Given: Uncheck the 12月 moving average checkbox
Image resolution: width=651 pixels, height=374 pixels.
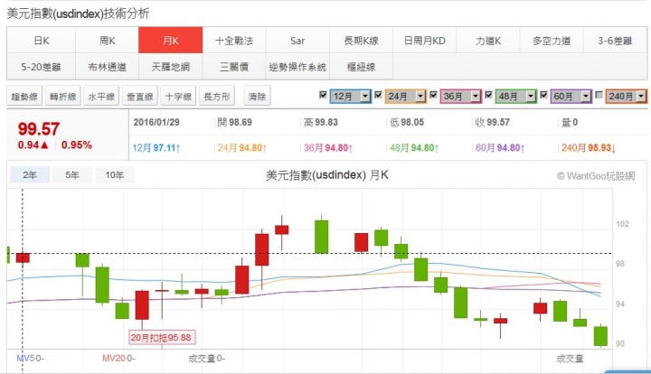Looking at the screenshot, I should coord(323,95).
